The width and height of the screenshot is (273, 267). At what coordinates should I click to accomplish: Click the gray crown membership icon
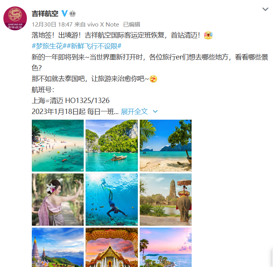pyautogui.click(x=72, y=14)
